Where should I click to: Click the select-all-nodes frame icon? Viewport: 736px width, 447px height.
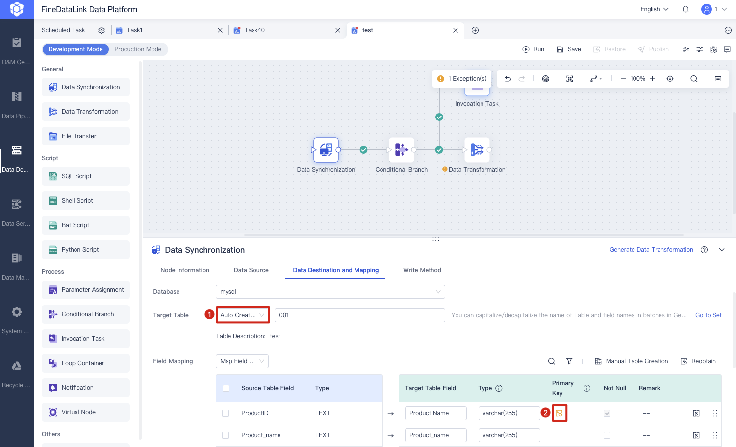pos(570,79)
